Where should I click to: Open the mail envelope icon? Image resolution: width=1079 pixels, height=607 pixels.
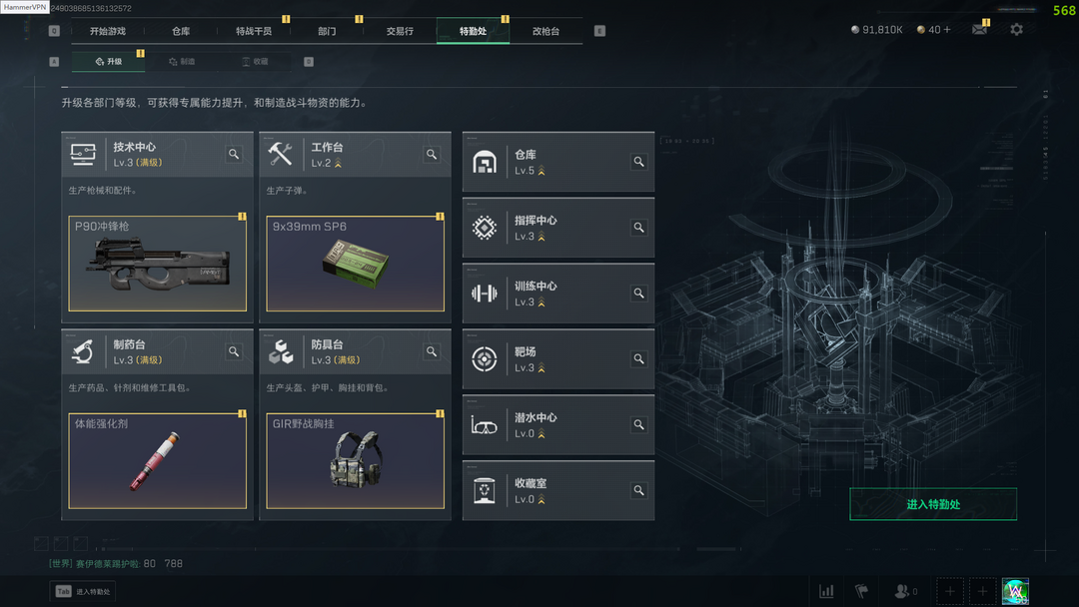(979, 30)
